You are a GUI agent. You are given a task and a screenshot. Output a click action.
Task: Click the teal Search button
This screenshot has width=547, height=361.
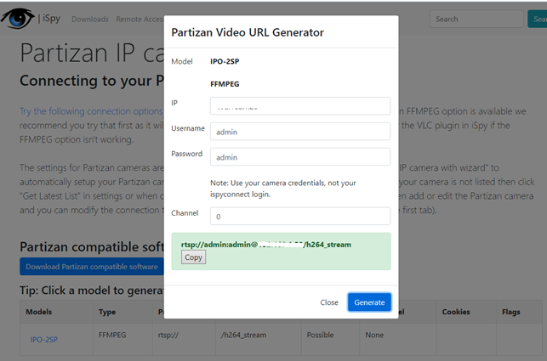coord(538,20)
